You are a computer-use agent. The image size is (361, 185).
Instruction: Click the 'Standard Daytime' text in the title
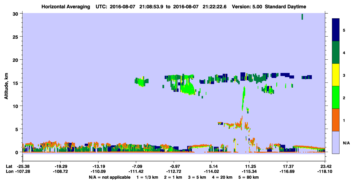click(x=285, y=7)
